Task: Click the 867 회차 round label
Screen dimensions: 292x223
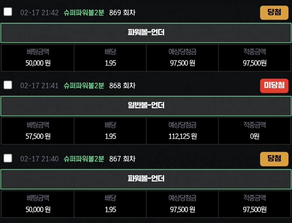Action: pos(122,159)
